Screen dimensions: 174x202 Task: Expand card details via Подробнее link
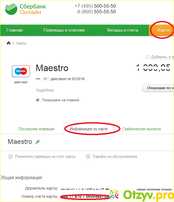[x=45, y=90]
